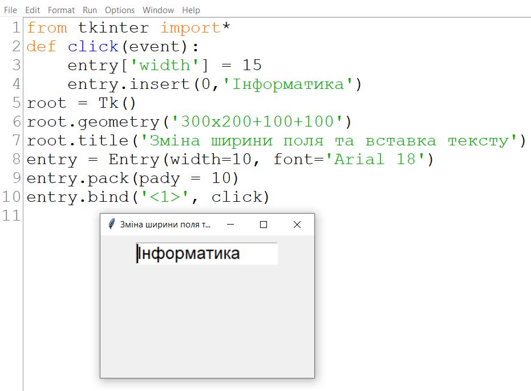Open the Options menu

pyautogui.click(x=120, y=10)
